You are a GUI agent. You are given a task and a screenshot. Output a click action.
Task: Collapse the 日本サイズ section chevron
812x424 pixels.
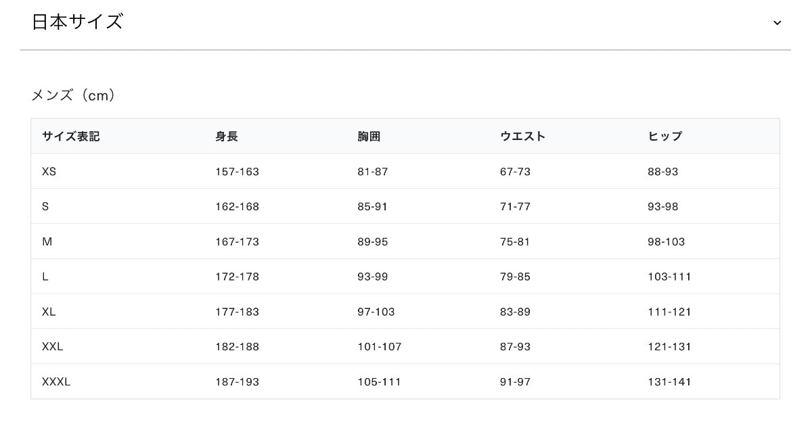[777, 23]
